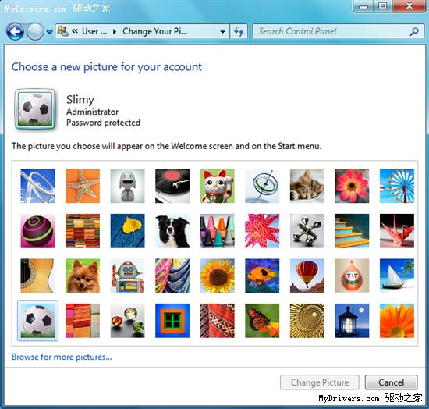
Task: Pick the black and white dog picture
Action: [172, 231]
